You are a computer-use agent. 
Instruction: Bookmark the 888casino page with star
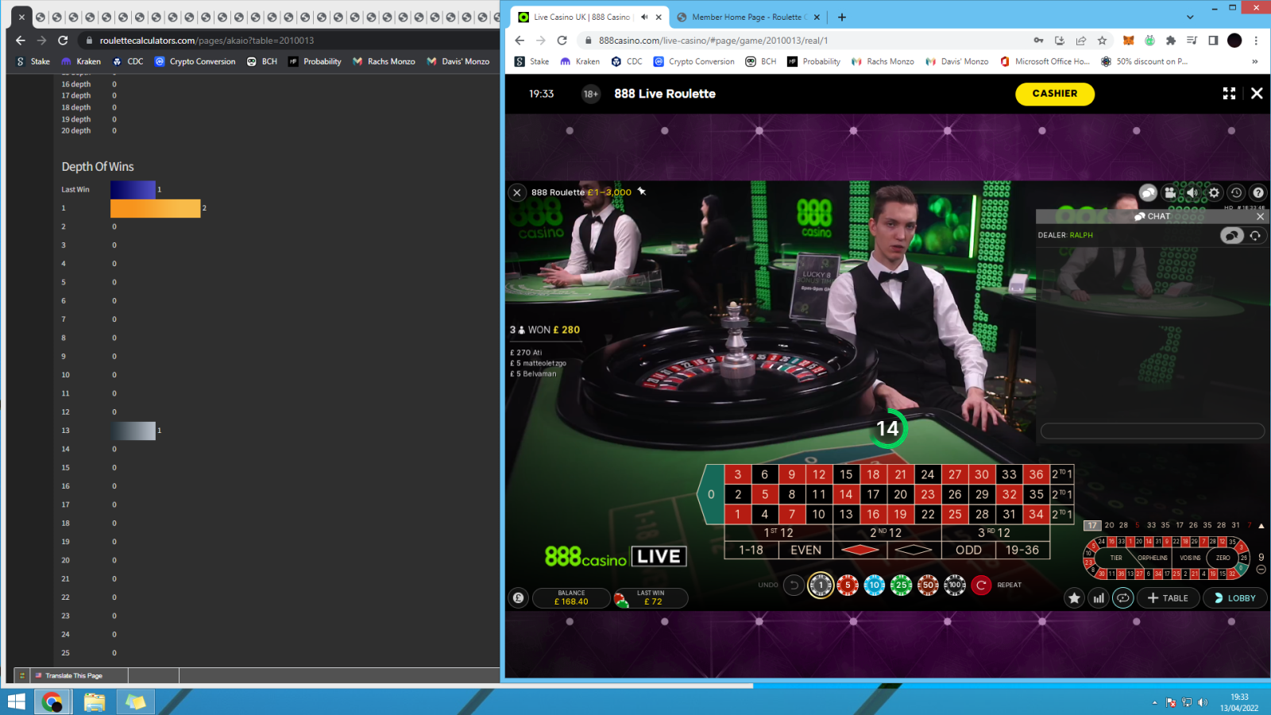click(x=1103, y=41)
